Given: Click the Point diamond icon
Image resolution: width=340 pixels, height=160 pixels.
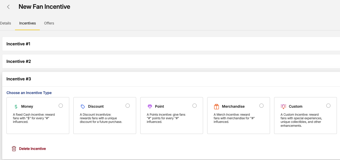Looking at the screenshot, I should click(150, 106).
